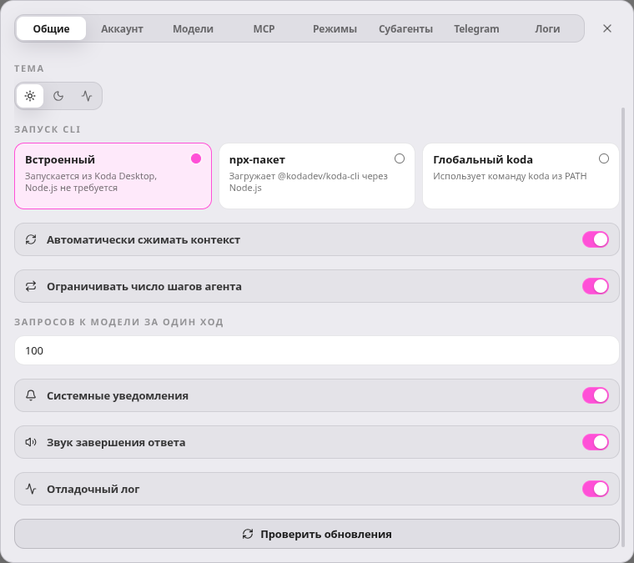Open the Логи tab

[x=547, y=28]
